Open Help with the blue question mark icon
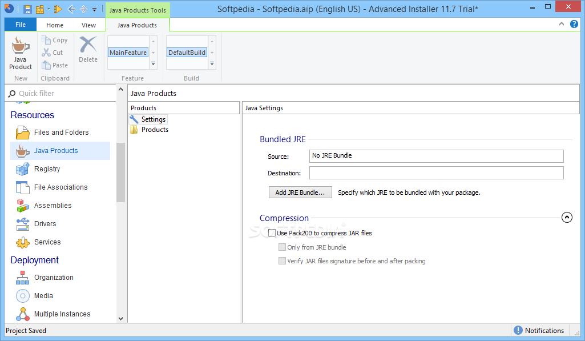Screen dimensions: 585x341 point(574,24)
